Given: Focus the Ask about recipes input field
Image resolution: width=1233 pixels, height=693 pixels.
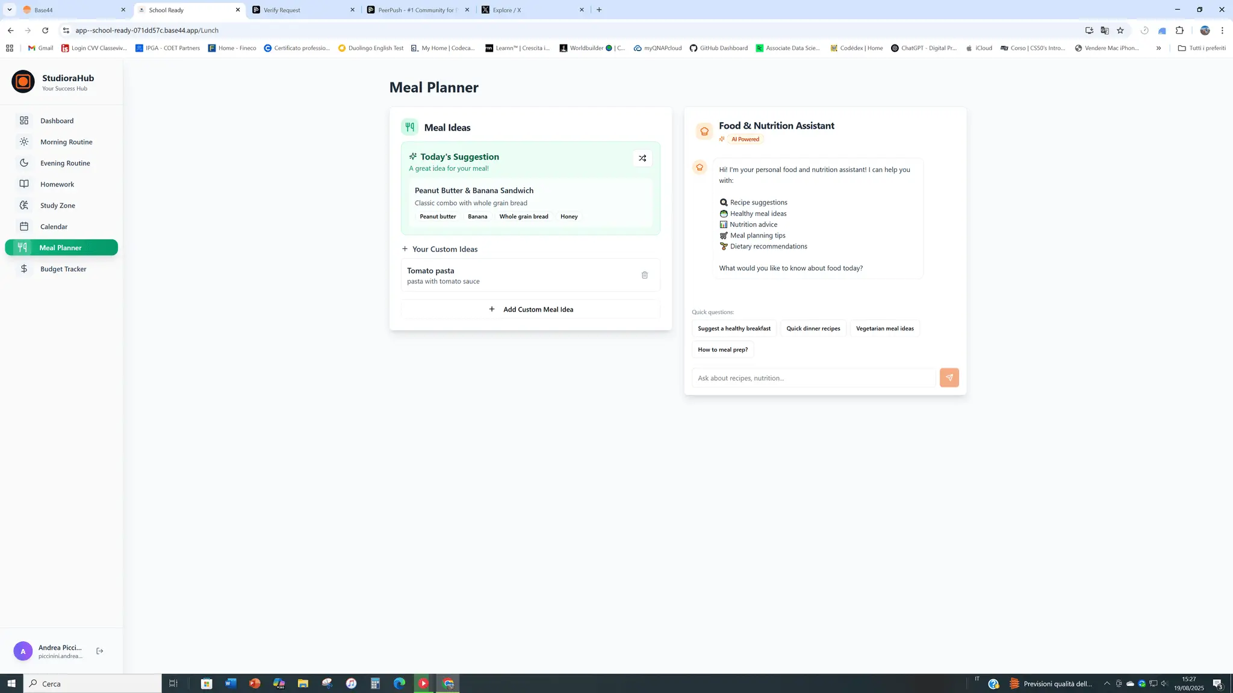Looking at the screenshot, I should coord(813,378).
